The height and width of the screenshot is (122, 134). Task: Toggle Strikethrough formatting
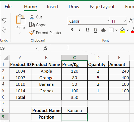tap(103, 30)
